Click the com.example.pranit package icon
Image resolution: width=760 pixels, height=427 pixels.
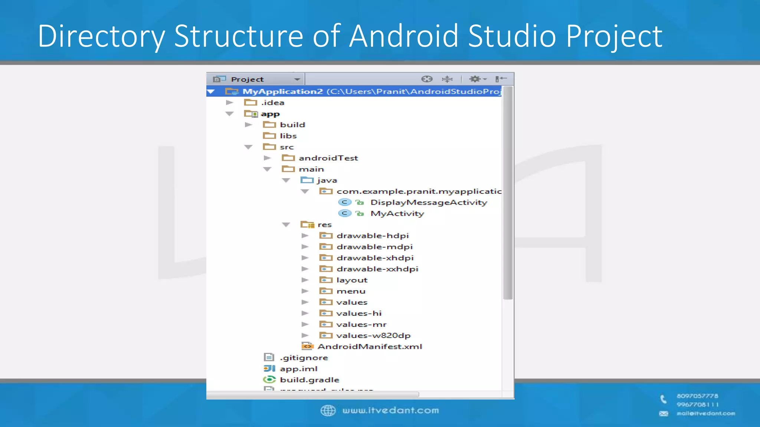326,191
